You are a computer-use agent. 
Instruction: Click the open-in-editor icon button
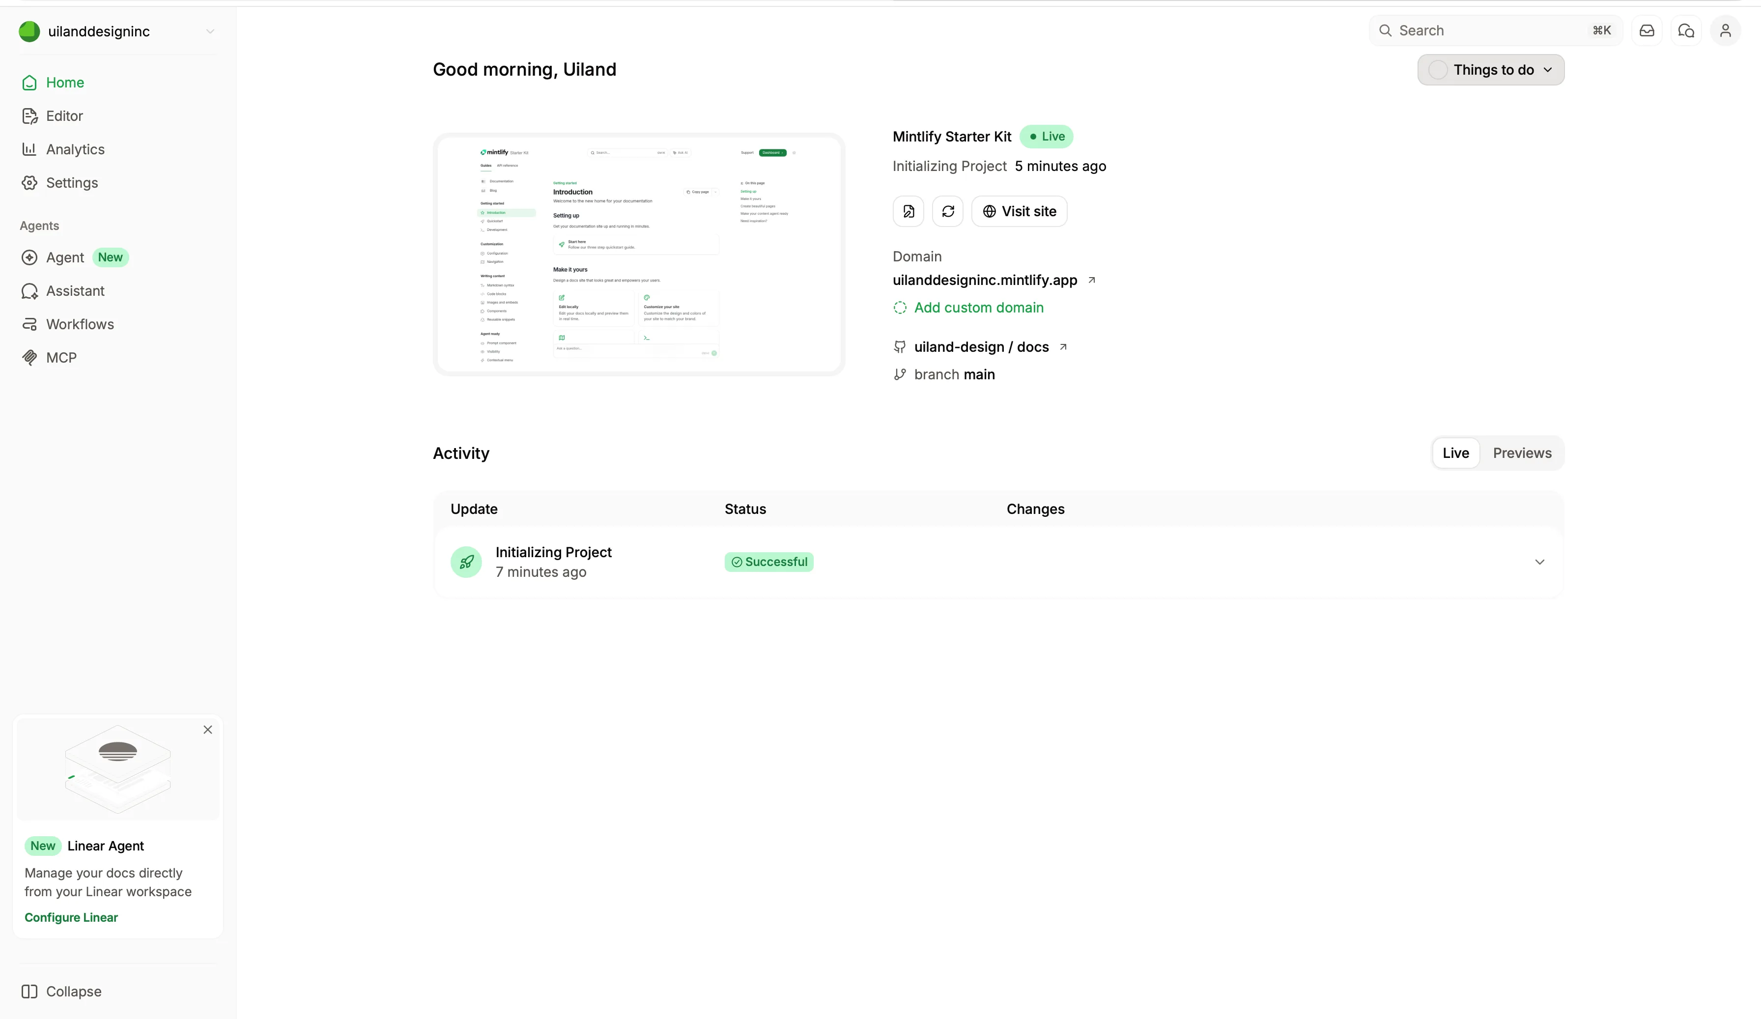[909, 212]
